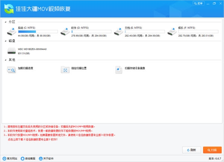Open the 指定扫描位置 icon
The height and width of the screenshot is (162, 224).
click(x=65, y=69)
